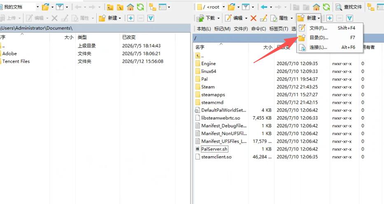
Task: Click the 下载 download button
Action: [x=207, y=18]
